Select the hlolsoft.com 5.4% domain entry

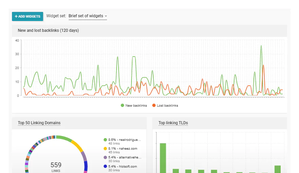(120, 168)
